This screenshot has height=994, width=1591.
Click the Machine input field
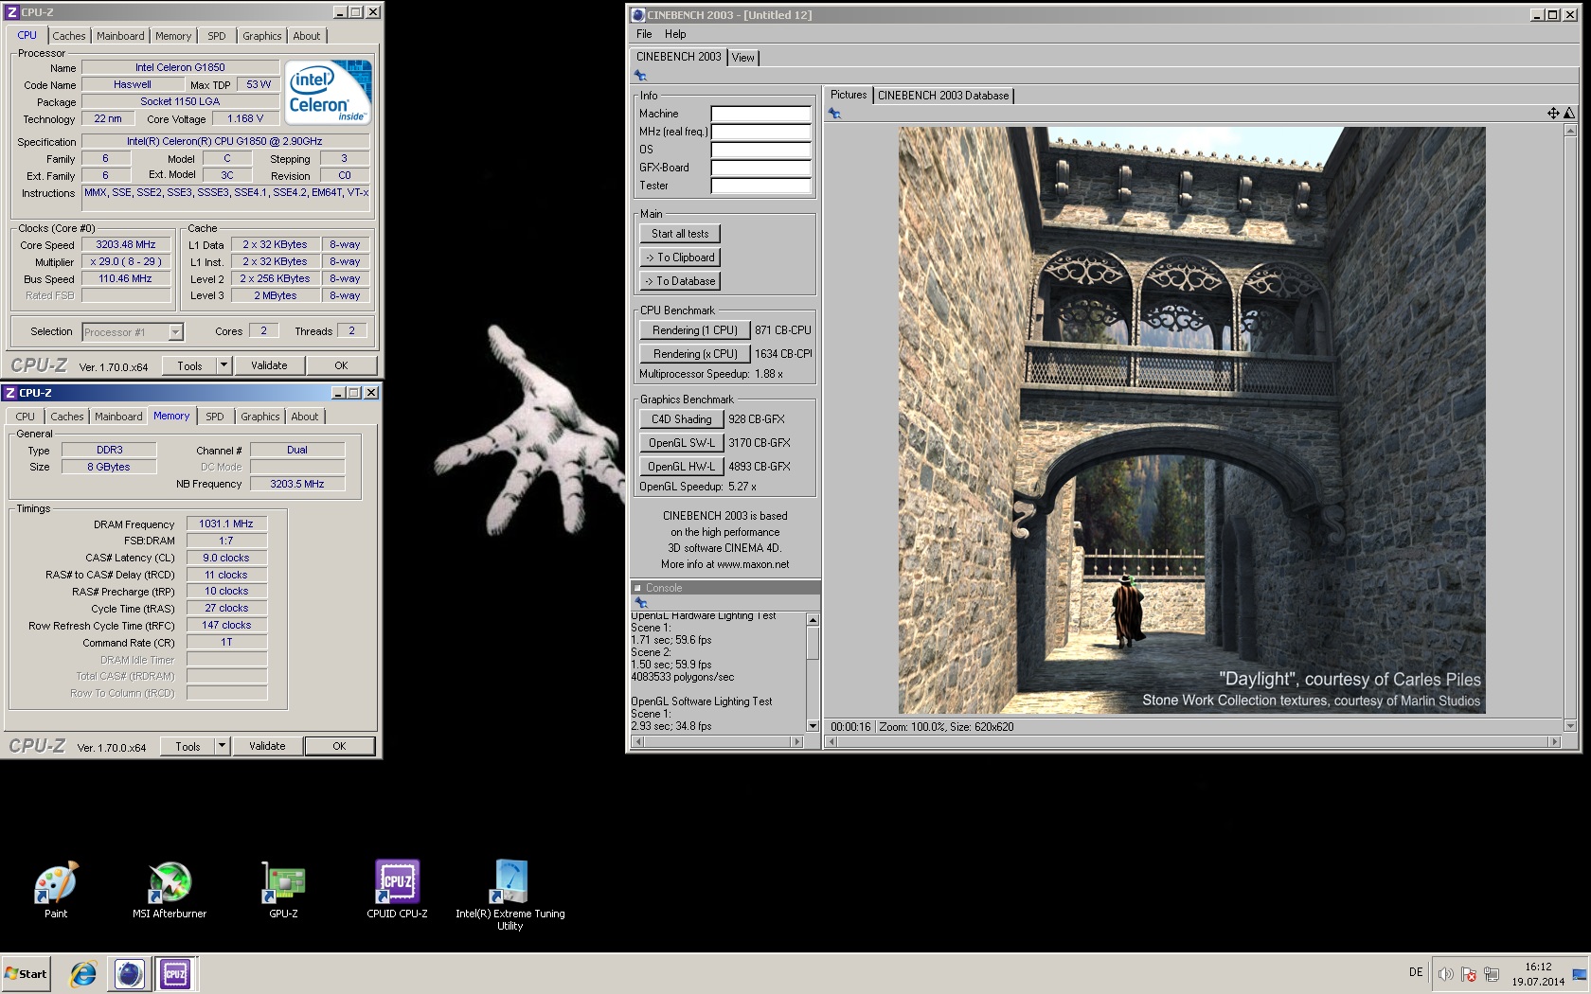click(760, 114)
